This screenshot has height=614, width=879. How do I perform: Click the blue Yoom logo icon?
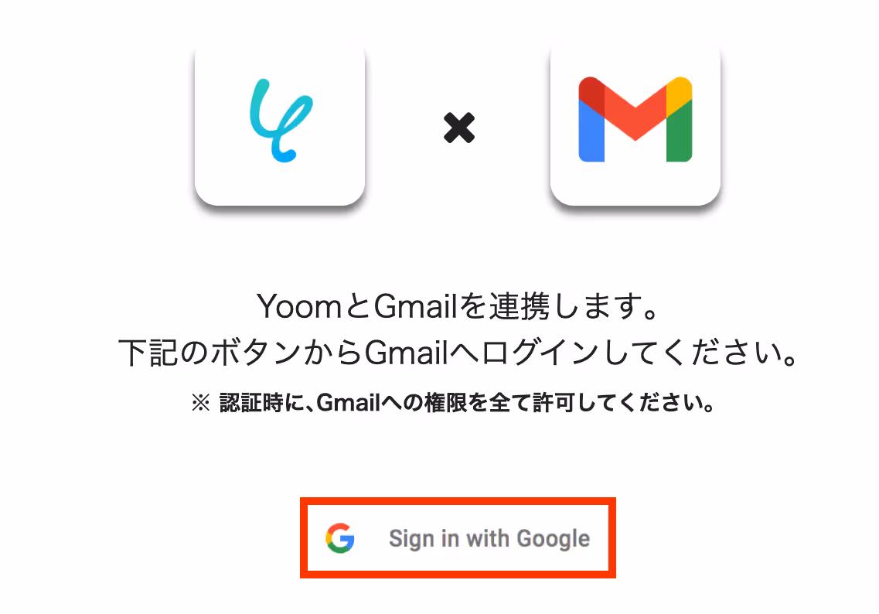click(x=281, y=121)
